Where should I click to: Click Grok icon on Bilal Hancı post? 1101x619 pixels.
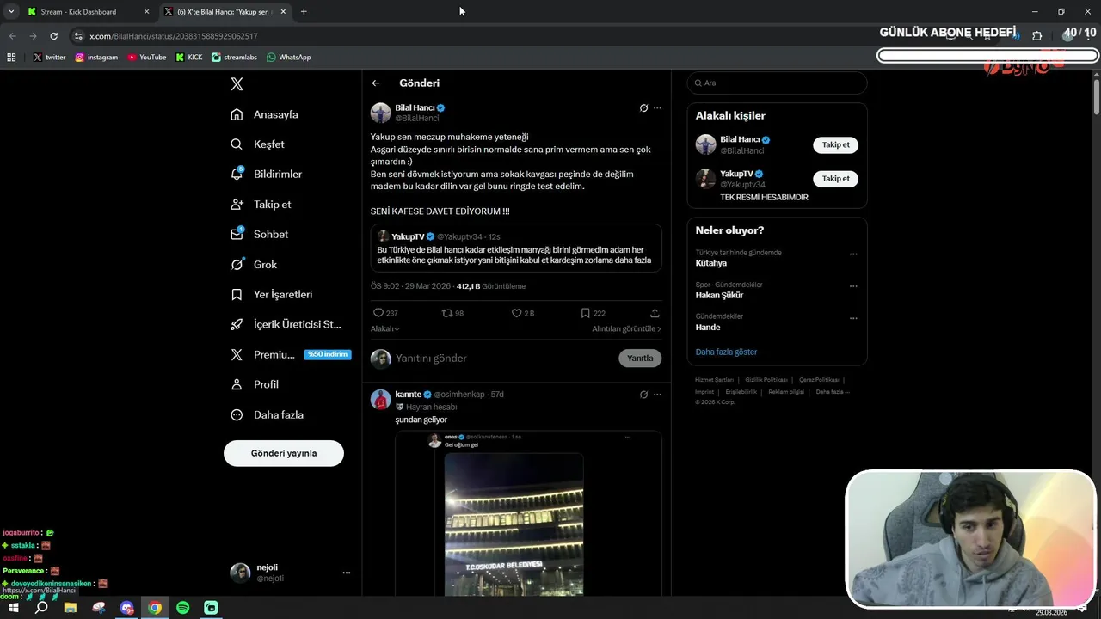click(x=643, y=108)
